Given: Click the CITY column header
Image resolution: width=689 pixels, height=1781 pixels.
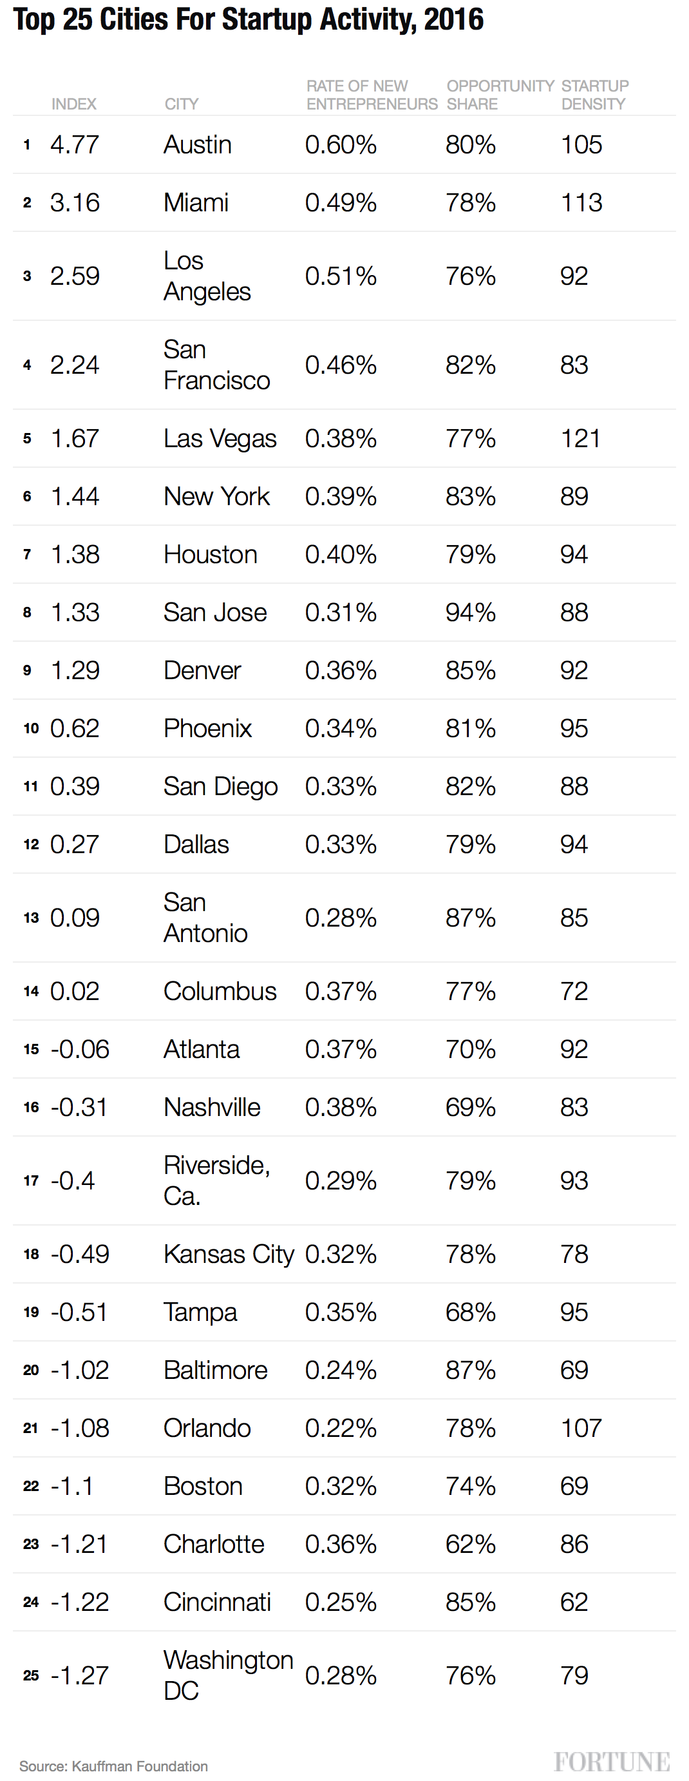Looking at the screenshot, I should point(181,104).
